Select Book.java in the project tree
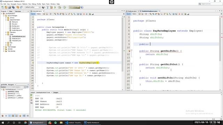Screen dimensions: 223x125 click(15, 22)
